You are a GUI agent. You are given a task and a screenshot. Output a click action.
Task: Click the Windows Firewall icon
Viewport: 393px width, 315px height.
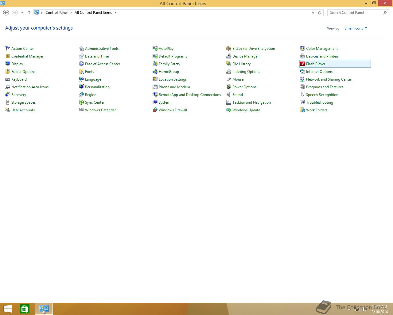coord(155,110)
